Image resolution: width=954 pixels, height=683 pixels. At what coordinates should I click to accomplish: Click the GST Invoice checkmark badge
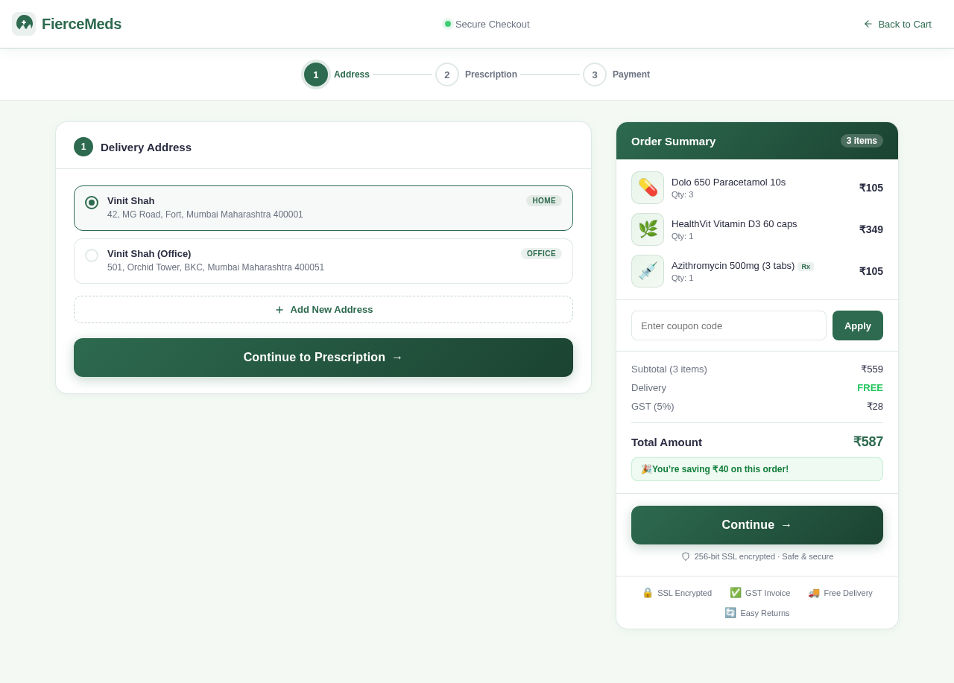(x=735, y=592)
